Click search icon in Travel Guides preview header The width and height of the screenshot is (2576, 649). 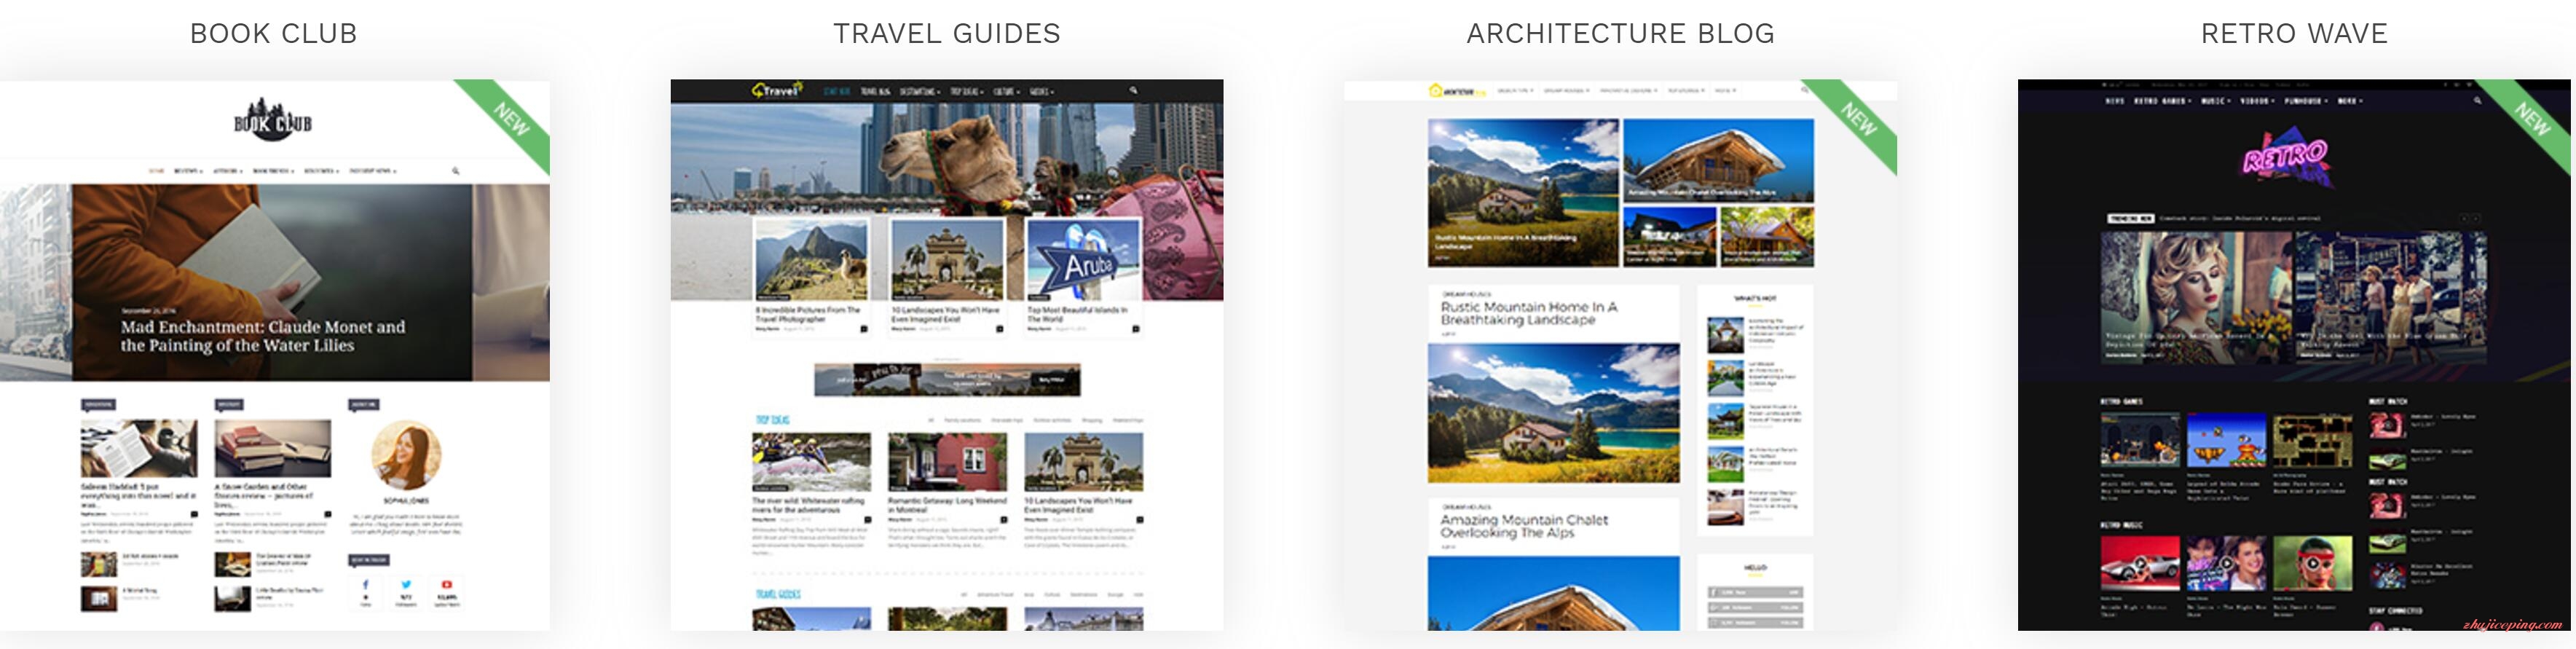pos(1133,90)
